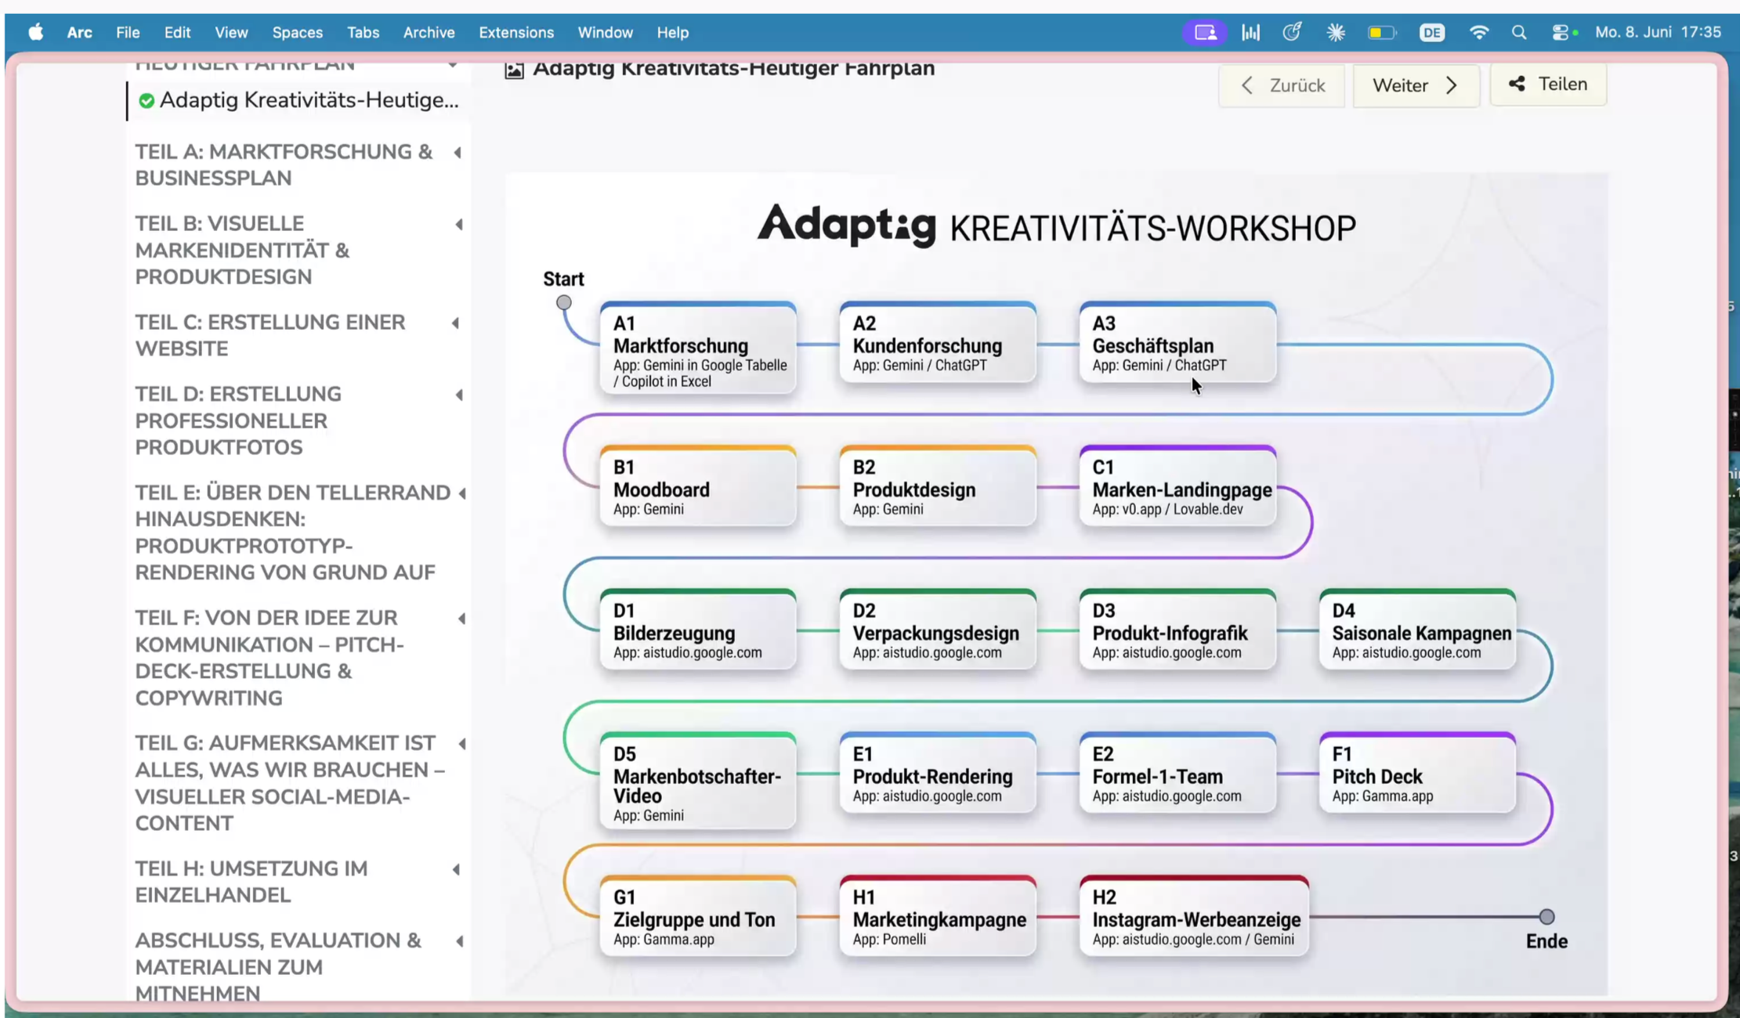
Task: Open the Window menu
Action: 605,32
